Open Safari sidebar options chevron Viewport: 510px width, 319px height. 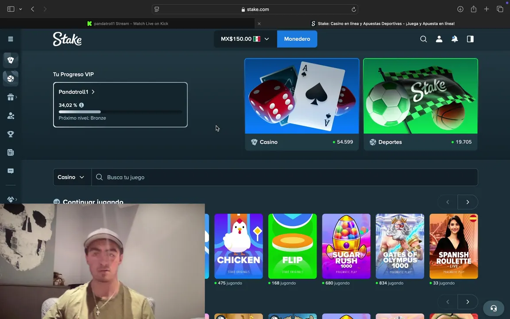[20, 9]
